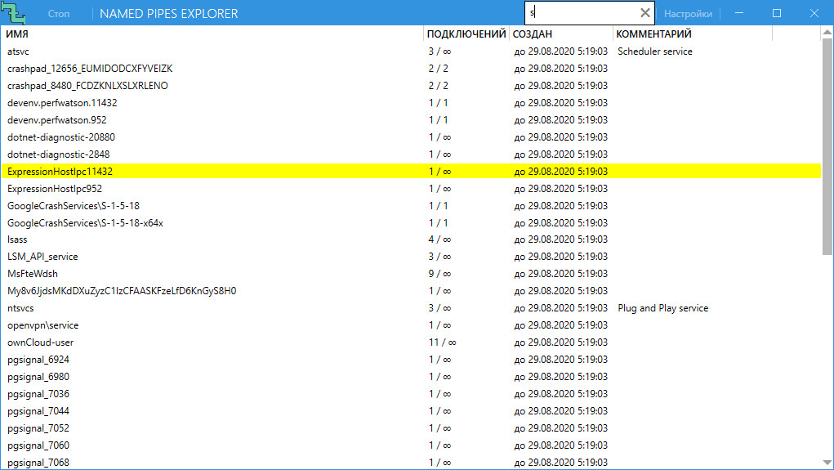The image size is (834, 470).
Task: Focus the search input box
Action: 582,13
